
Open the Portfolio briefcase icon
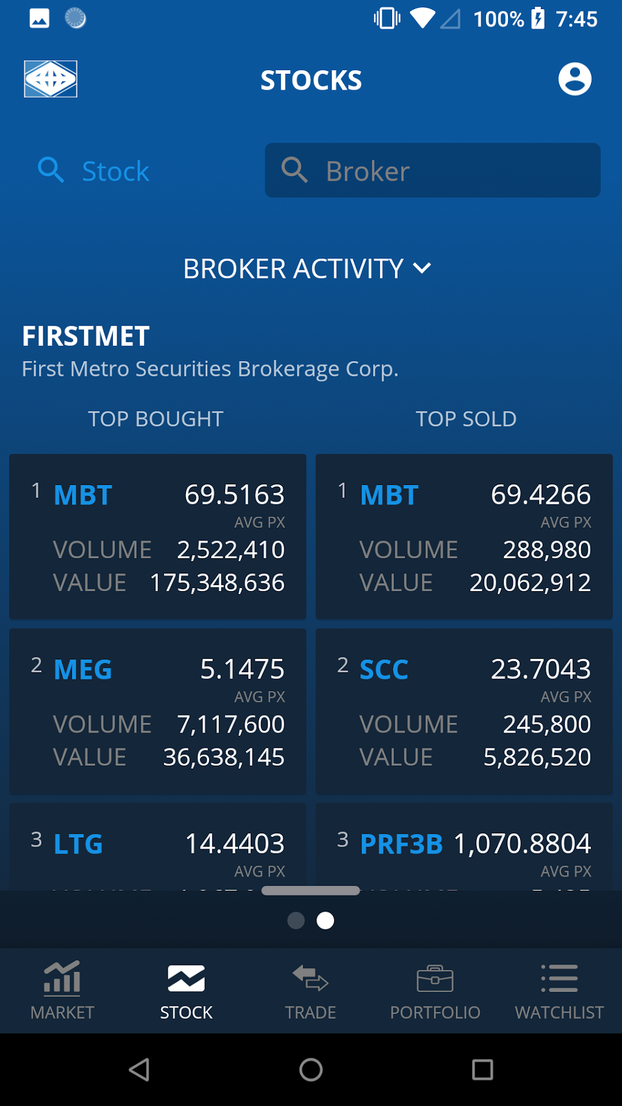pos(435,979)
